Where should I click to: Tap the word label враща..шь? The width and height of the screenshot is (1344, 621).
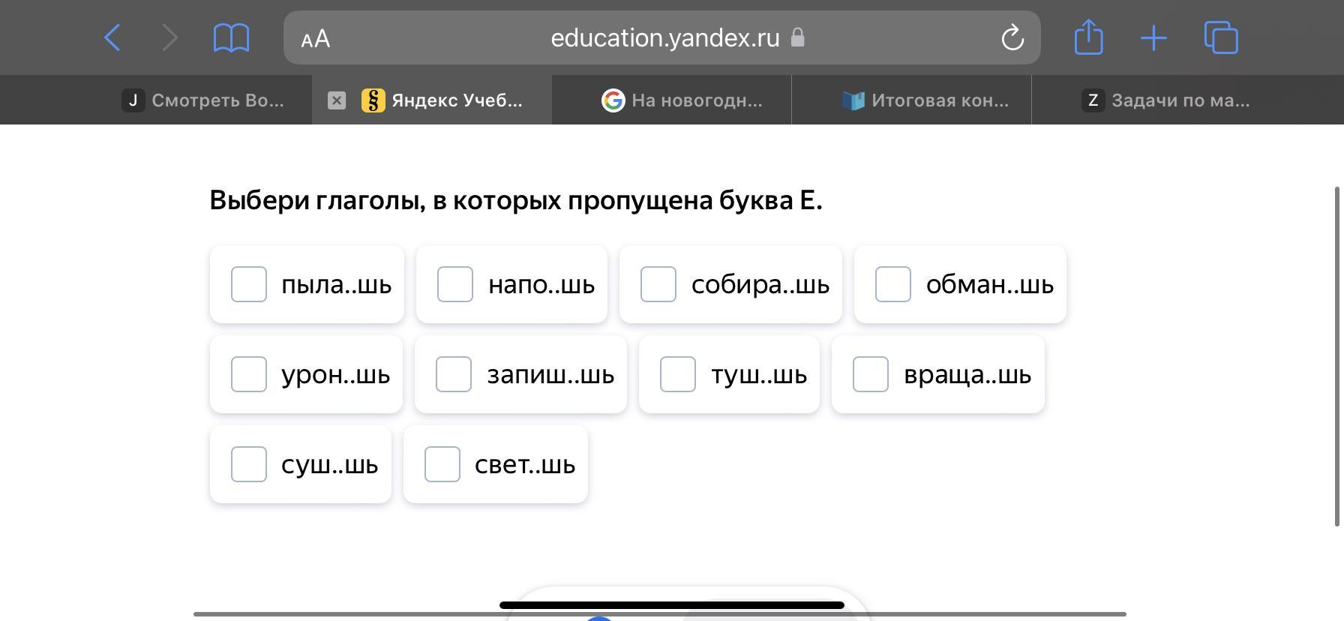pos(967,375)
